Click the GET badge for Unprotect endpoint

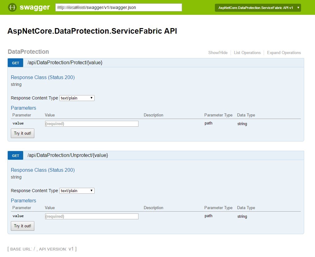tap(15, 156)
